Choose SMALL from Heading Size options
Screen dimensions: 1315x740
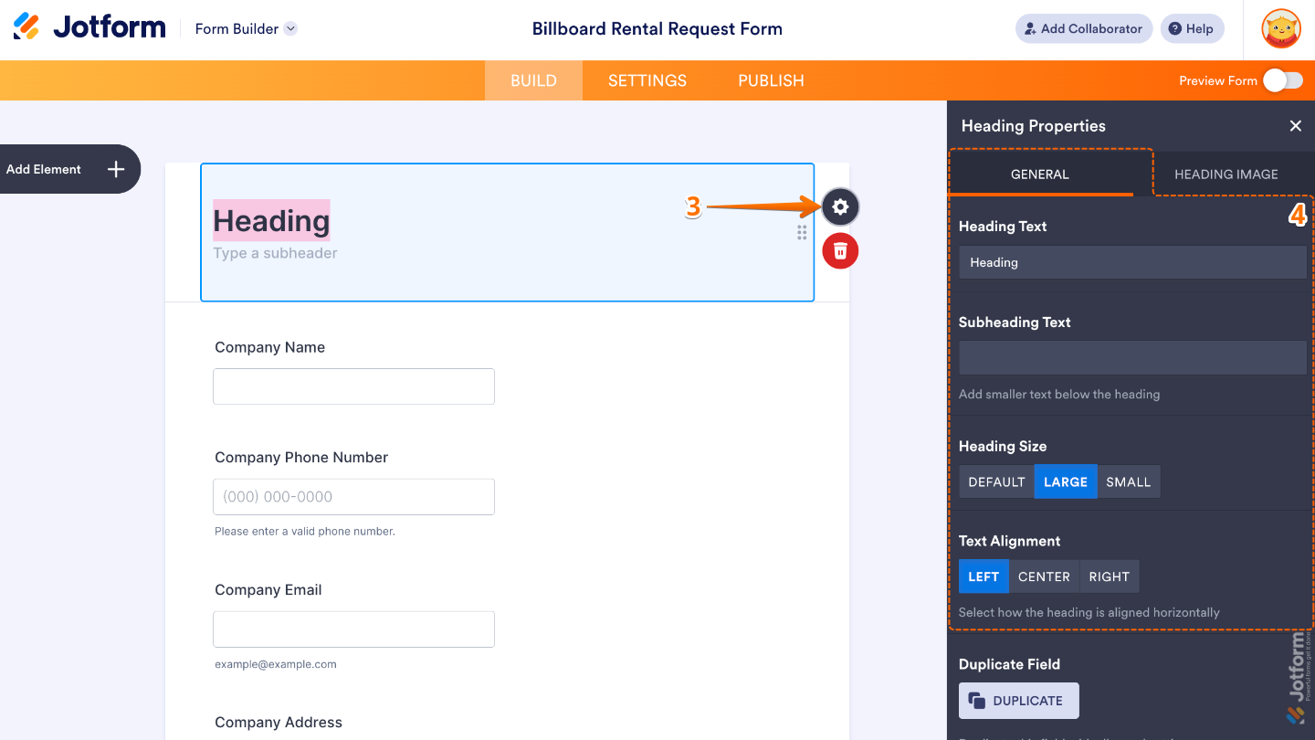point(1129,481)
